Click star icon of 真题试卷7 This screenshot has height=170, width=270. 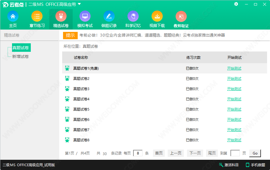coord(67,130)
